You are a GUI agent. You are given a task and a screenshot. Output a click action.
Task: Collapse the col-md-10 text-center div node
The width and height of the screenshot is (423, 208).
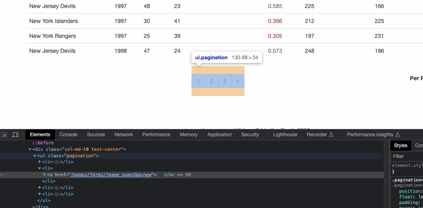(x=30, y=149)
